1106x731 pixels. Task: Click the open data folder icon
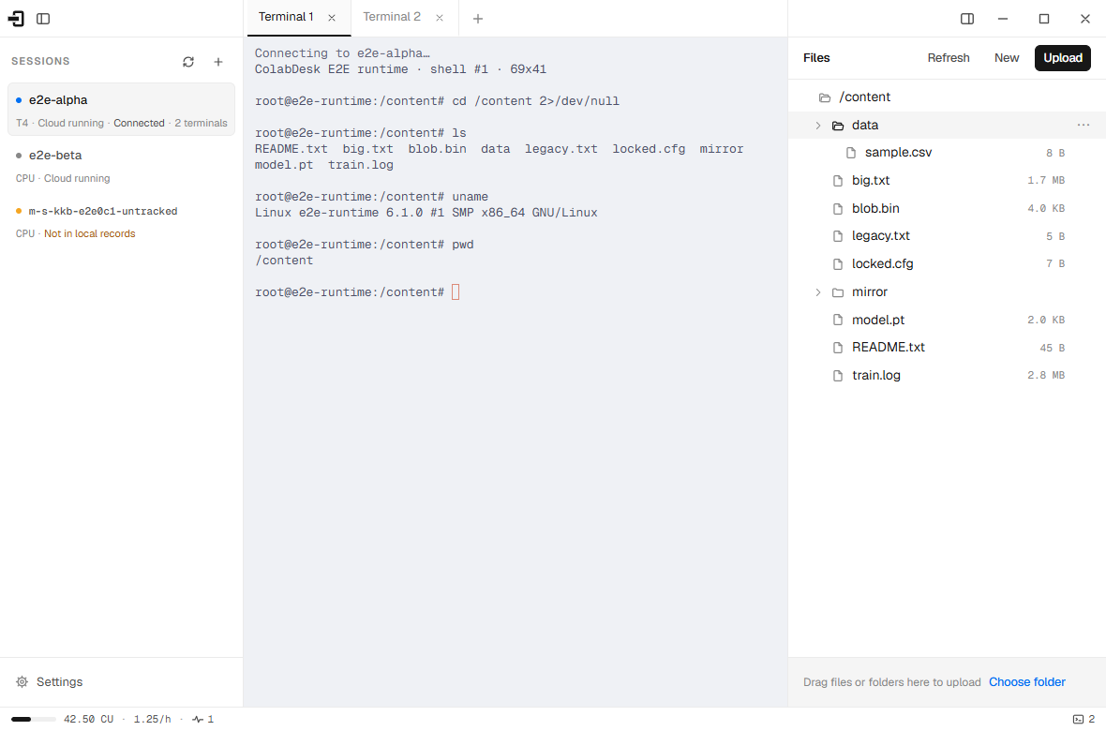tap(837, 126)
